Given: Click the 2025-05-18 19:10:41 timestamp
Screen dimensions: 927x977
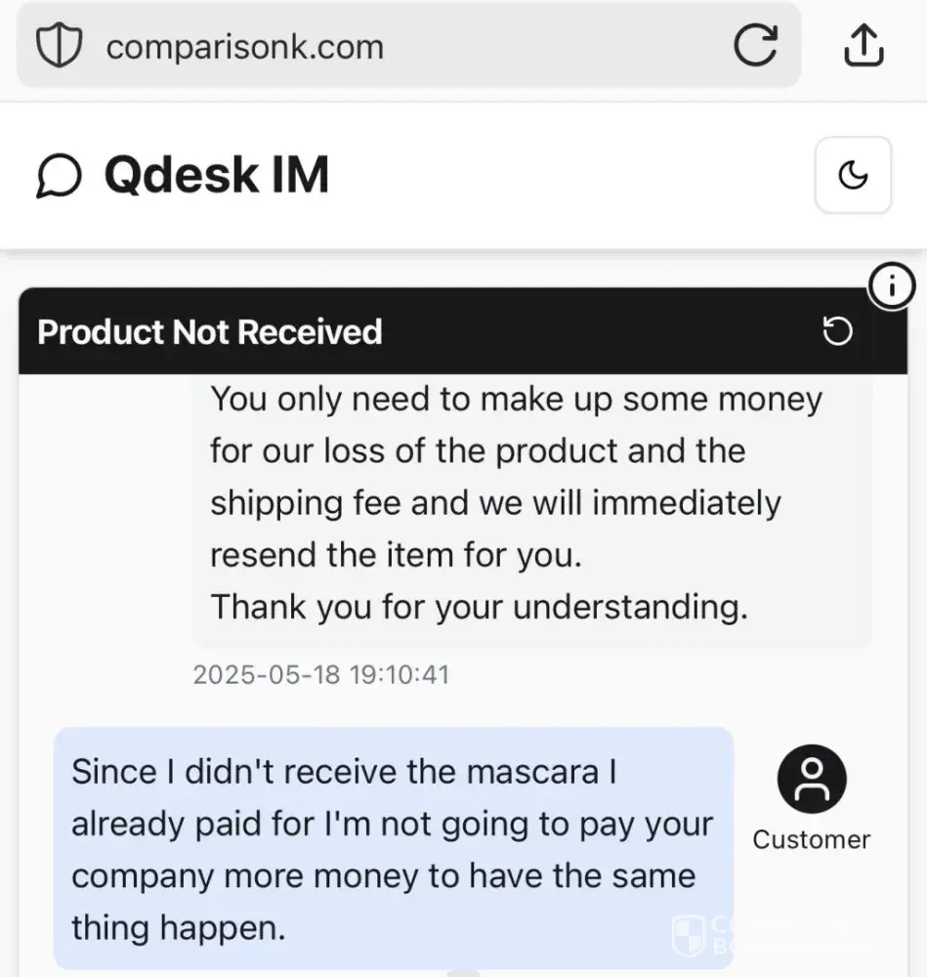Looking at the screenshot, I should click(x=320, y=674).
